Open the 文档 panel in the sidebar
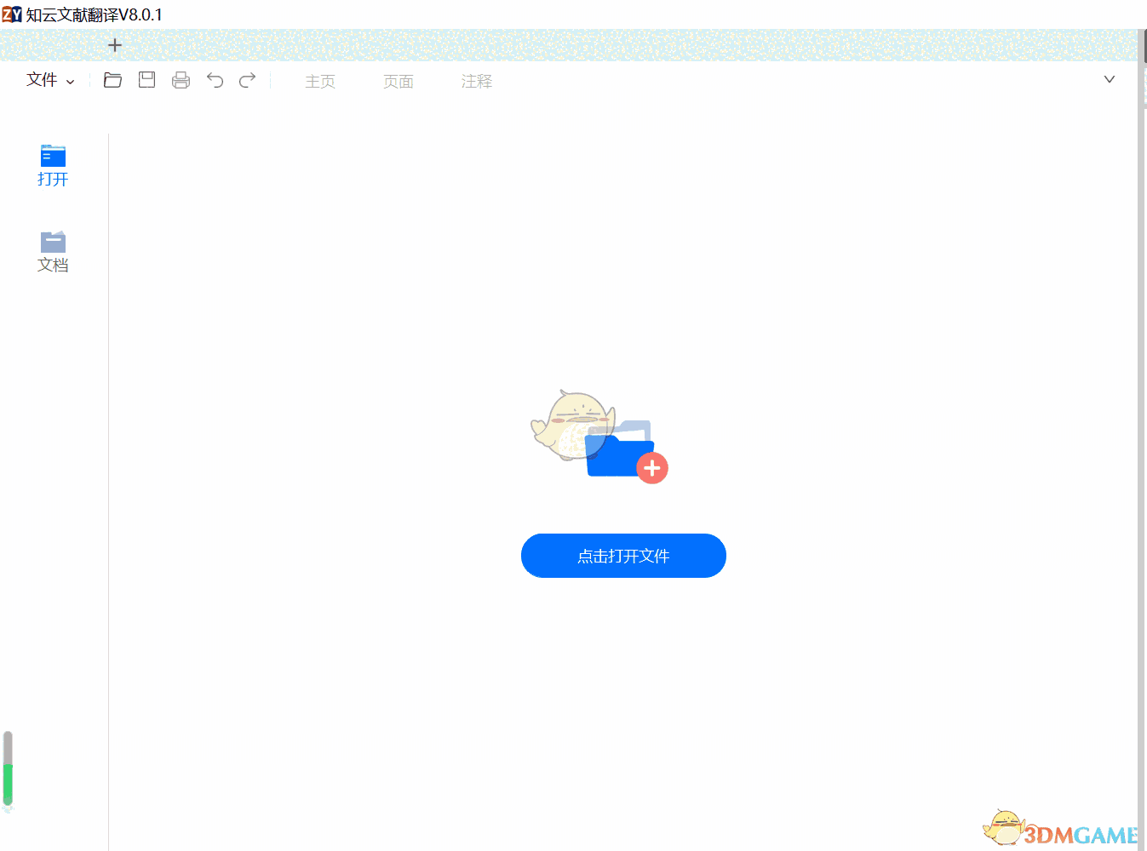Viewport: 1147px width, 851px height. pos(52,249)
